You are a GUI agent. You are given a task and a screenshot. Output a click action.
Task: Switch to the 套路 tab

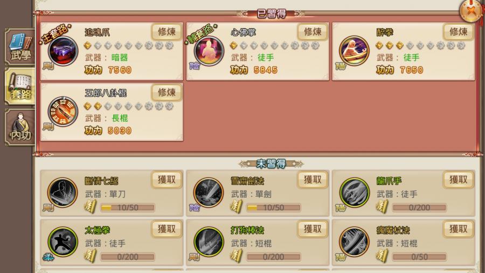coord(20,87)
